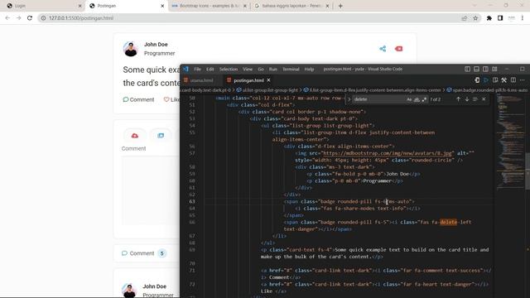Click the Comment 5 counter link
The image size is (530, 298).
pos(143,253)
